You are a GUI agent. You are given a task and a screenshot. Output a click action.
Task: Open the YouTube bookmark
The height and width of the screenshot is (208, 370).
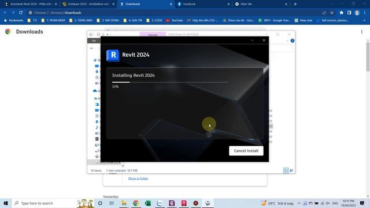tap(175, 21)
